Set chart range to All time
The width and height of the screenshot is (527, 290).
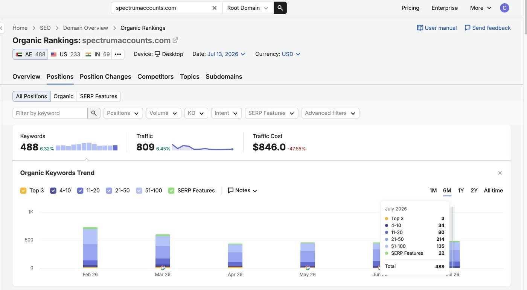(493, 191)
